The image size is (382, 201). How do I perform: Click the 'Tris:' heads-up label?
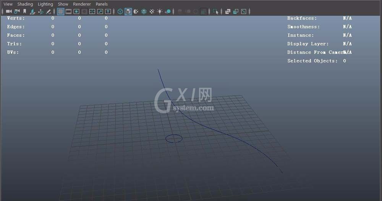pyautogui.click(x=15, y=44)
